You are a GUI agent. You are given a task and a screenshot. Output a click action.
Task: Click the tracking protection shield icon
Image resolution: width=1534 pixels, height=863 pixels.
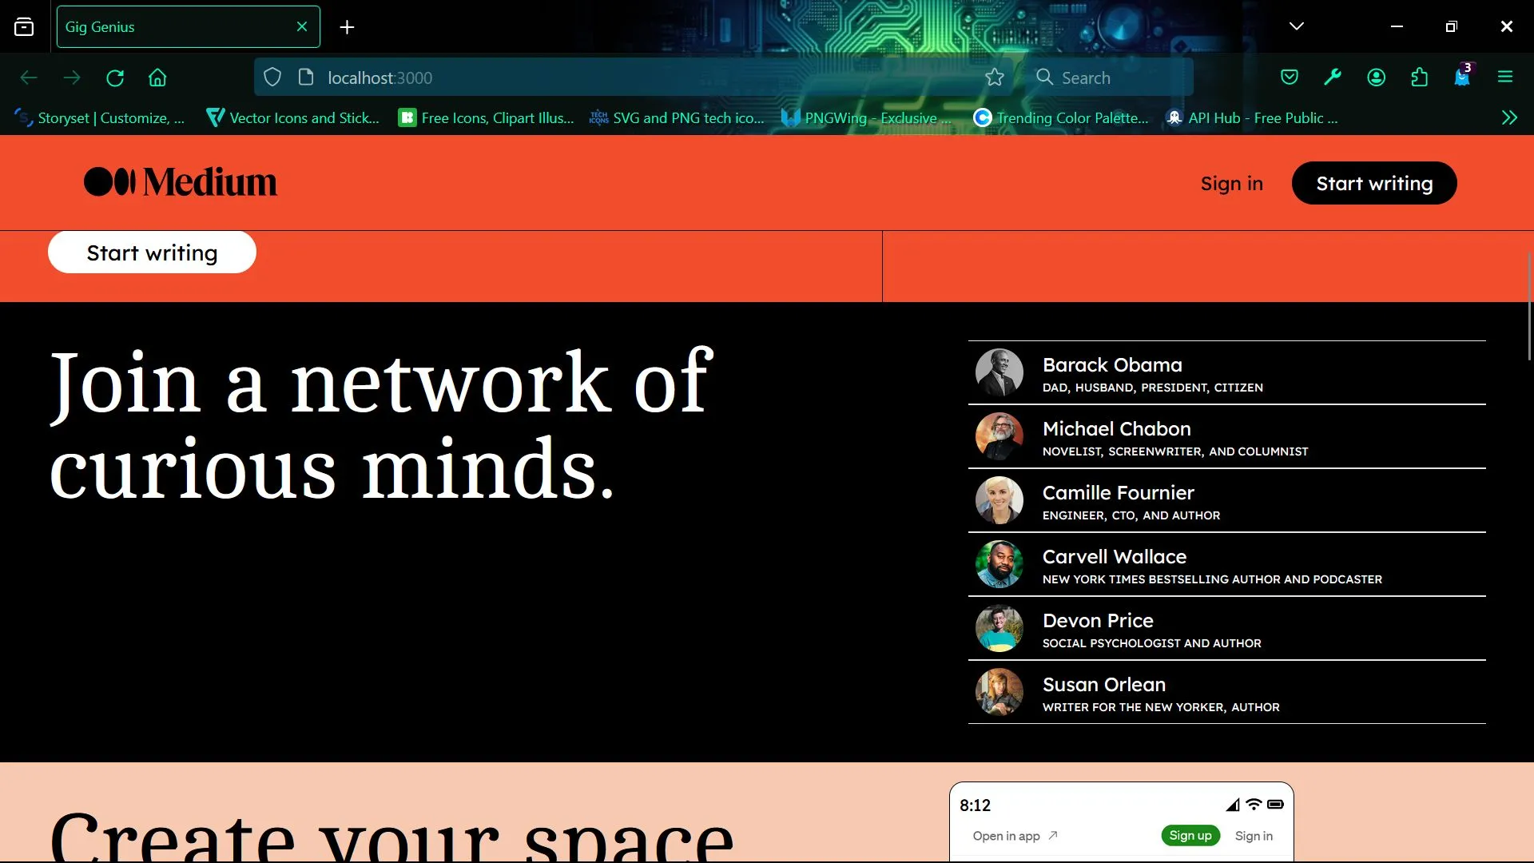tap(272, 78)
